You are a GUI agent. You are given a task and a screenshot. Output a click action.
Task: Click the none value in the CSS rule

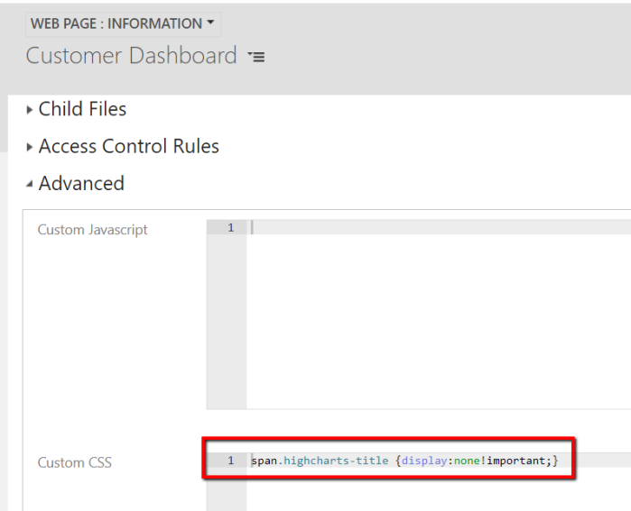(467, 461)
